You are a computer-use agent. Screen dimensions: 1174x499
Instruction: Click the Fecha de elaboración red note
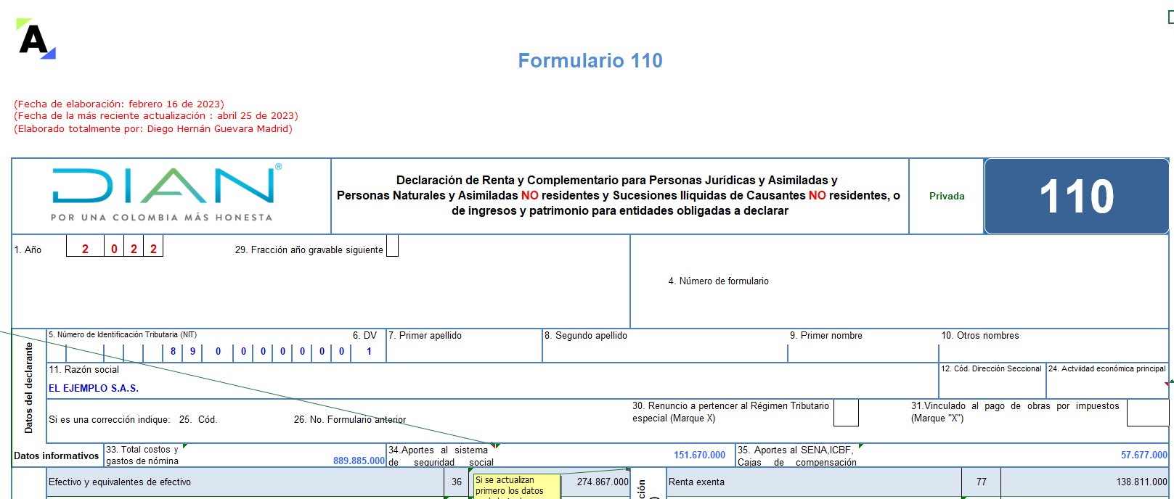click(119, 104)
